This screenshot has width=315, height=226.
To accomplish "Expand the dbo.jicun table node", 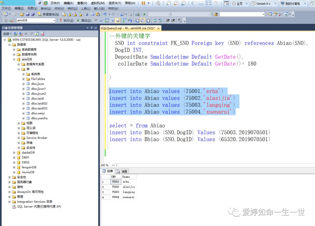I will tap(24, 84).
